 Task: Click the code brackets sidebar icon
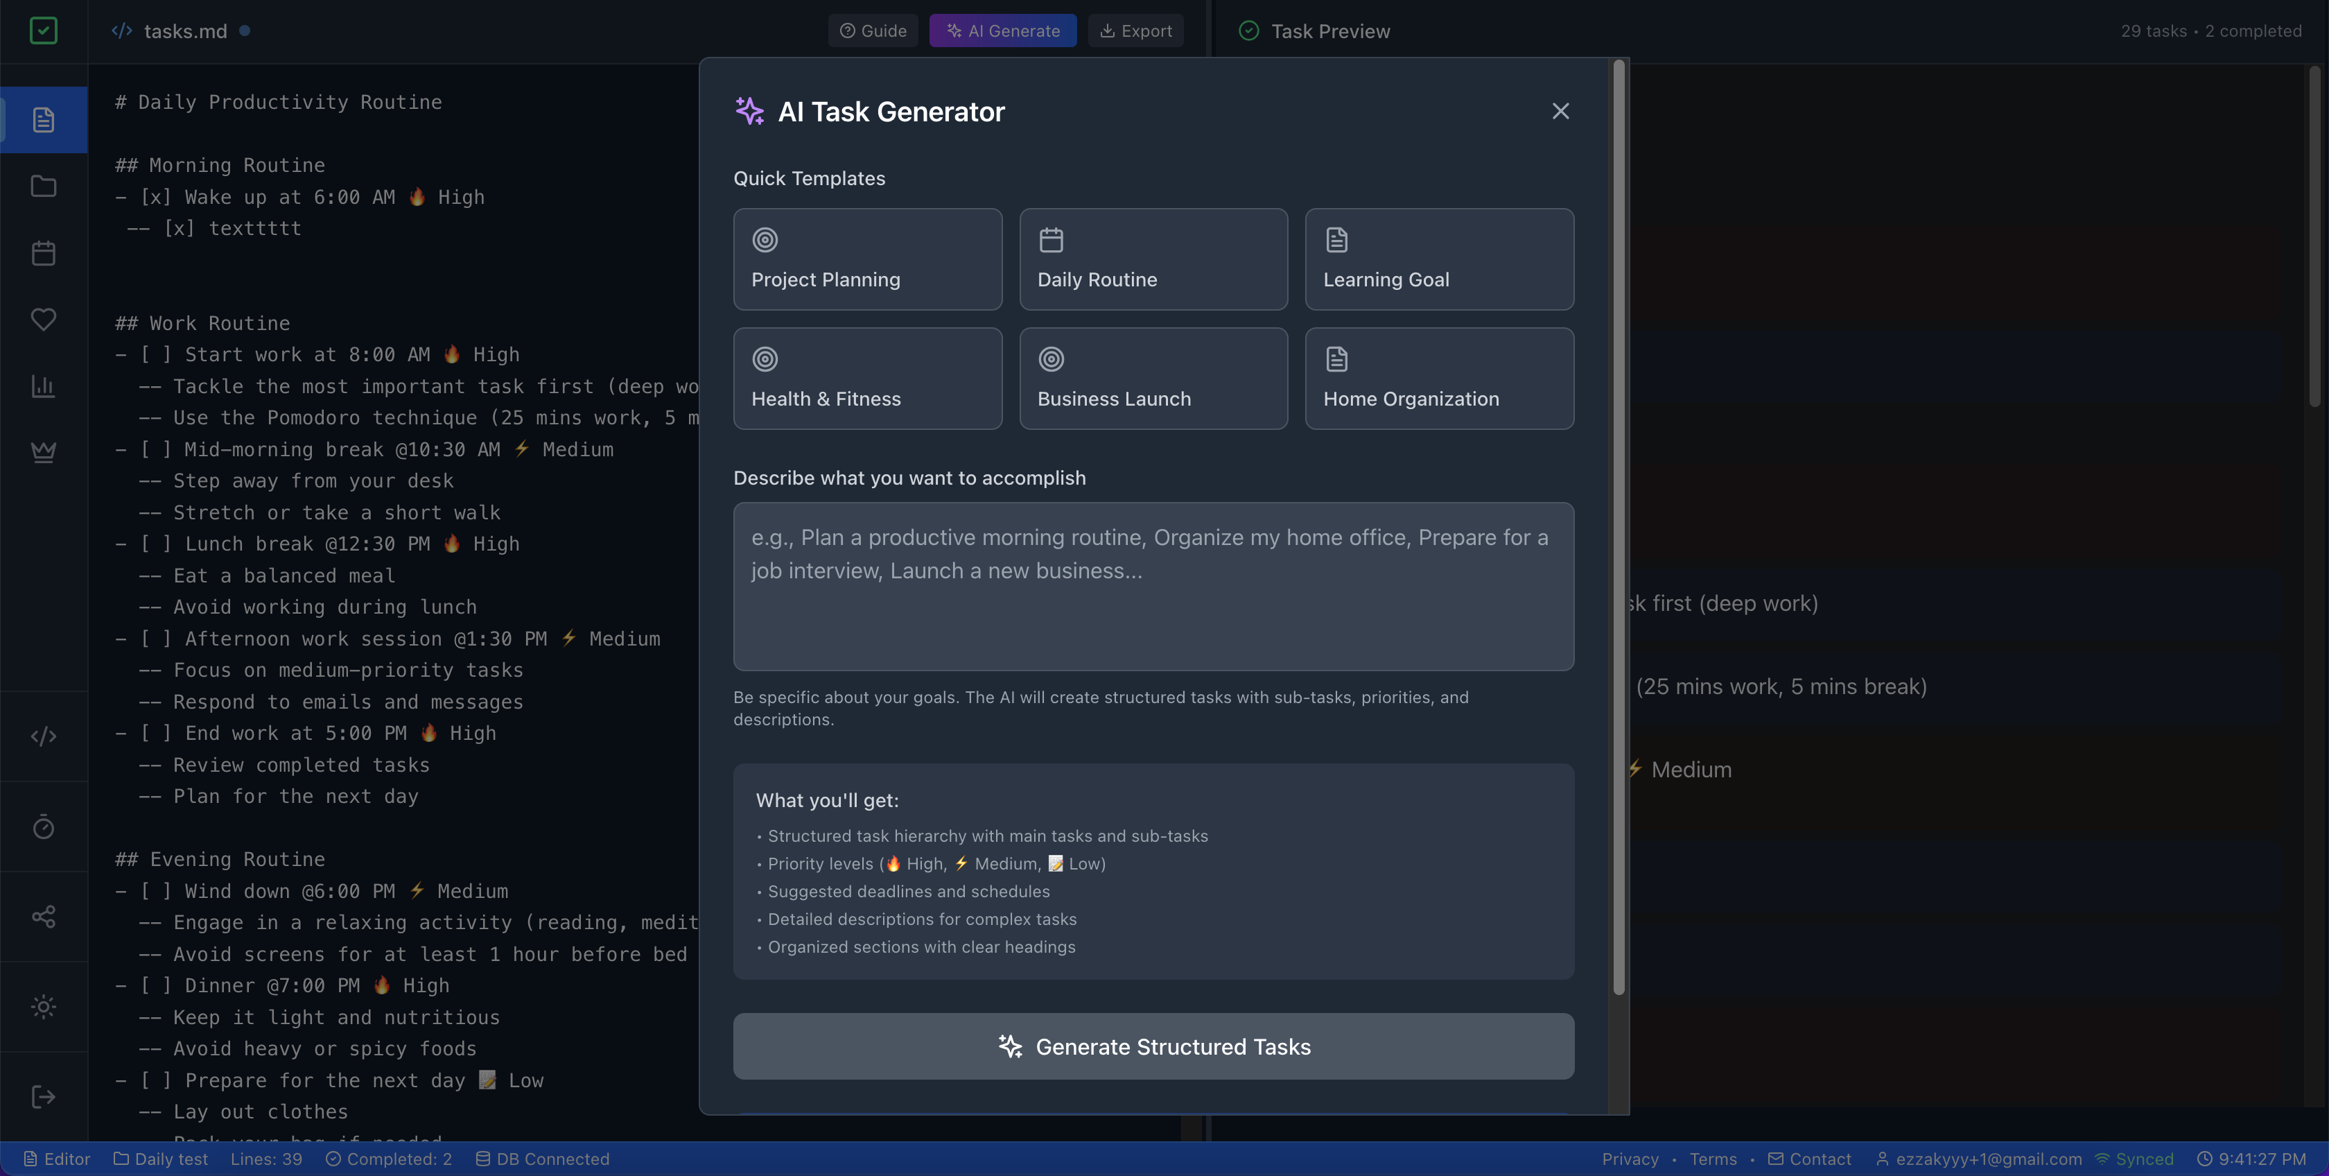coord(44,736)
